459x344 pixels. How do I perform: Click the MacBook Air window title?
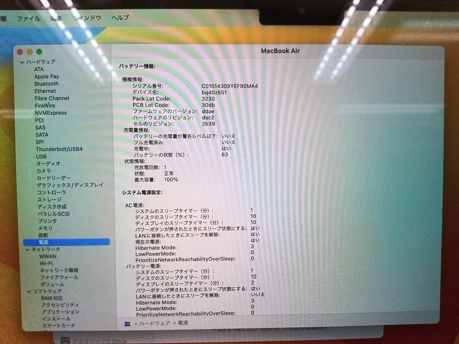280,51
